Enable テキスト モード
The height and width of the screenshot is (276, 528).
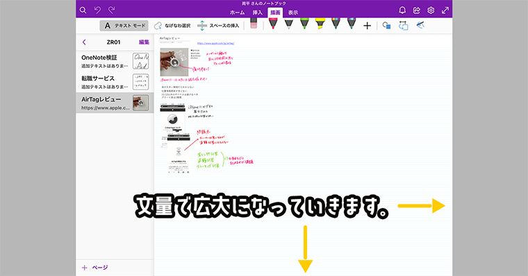pos(124,26)
